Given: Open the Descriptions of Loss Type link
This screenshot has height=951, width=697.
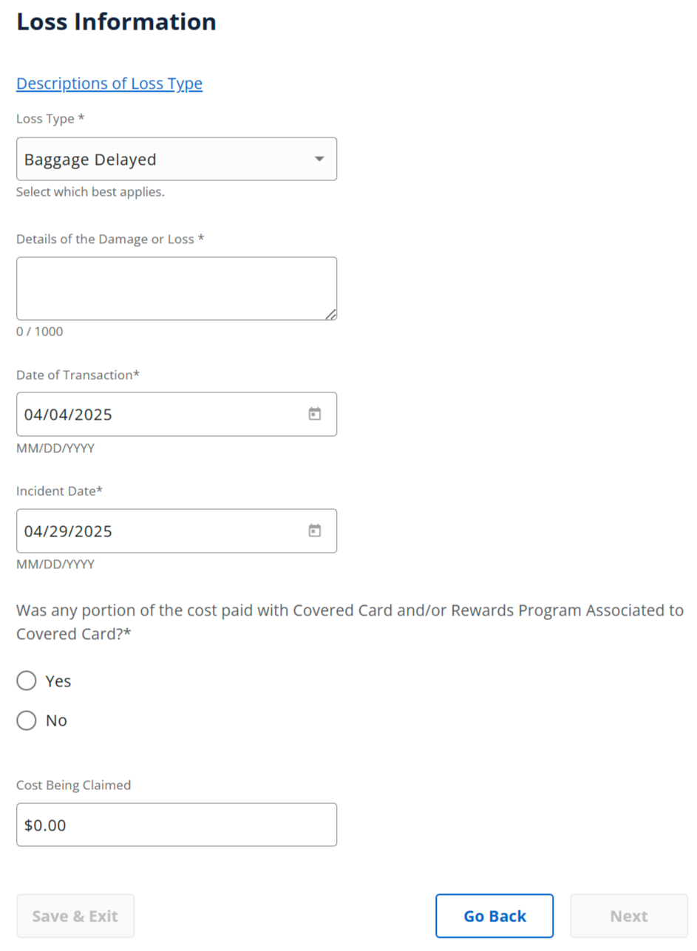Looking at the screenshot, I should [x=109, y=83].
